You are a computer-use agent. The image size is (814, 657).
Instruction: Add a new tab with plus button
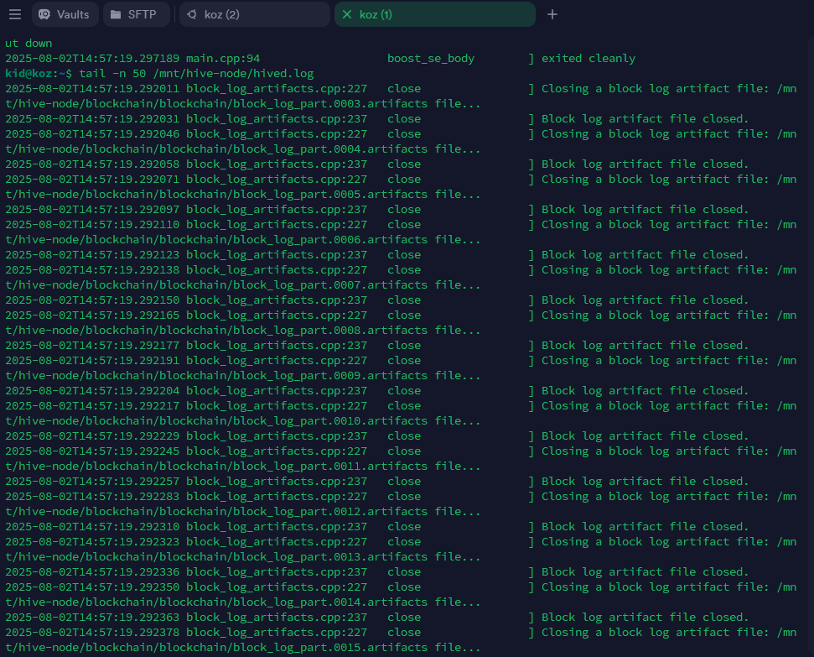(x=552, y=14)
